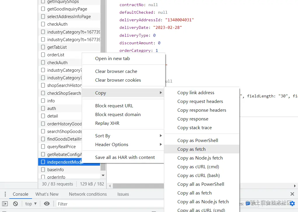Select Copy request headers

[202, 101]
